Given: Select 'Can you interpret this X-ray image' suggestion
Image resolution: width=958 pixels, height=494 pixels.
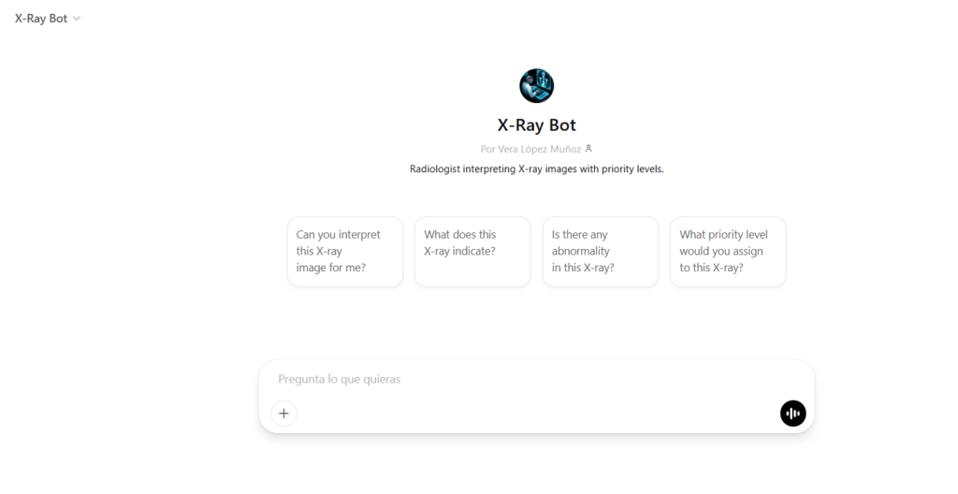Looking at the screenshot, I should 345,252.
